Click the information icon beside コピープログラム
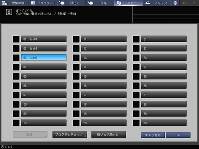 coord(9,12)
